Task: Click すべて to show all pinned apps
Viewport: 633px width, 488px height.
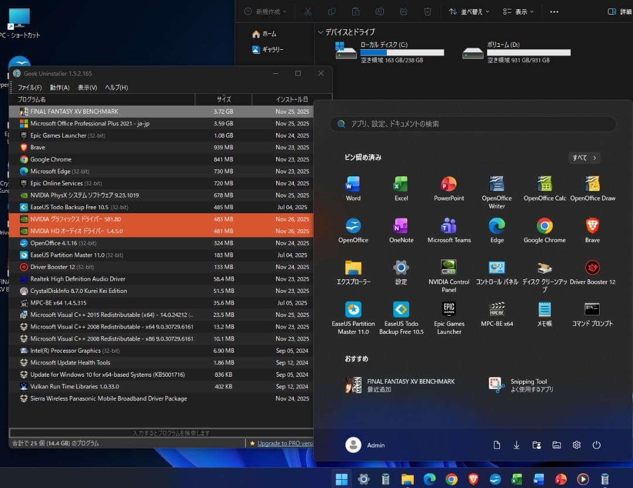Action: [584, 157]
